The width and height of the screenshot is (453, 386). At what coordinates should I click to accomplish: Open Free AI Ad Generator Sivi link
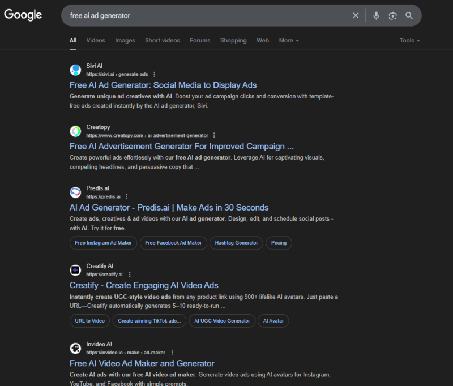[x=163, y=85]
